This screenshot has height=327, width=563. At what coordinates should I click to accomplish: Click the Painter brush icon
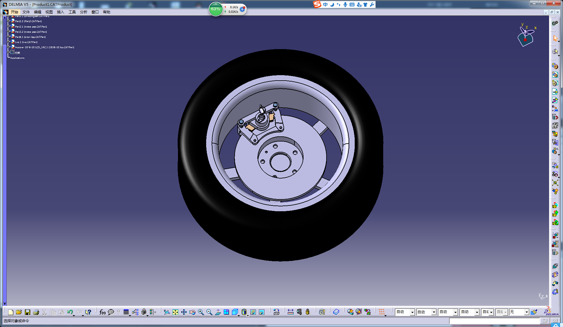point(534,312)
